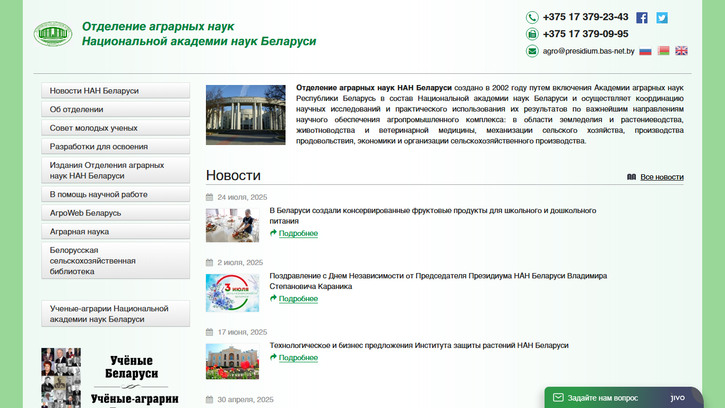Open news headline about canned fruit products
Screen dimensions: 725x408
tap(433, 216)
